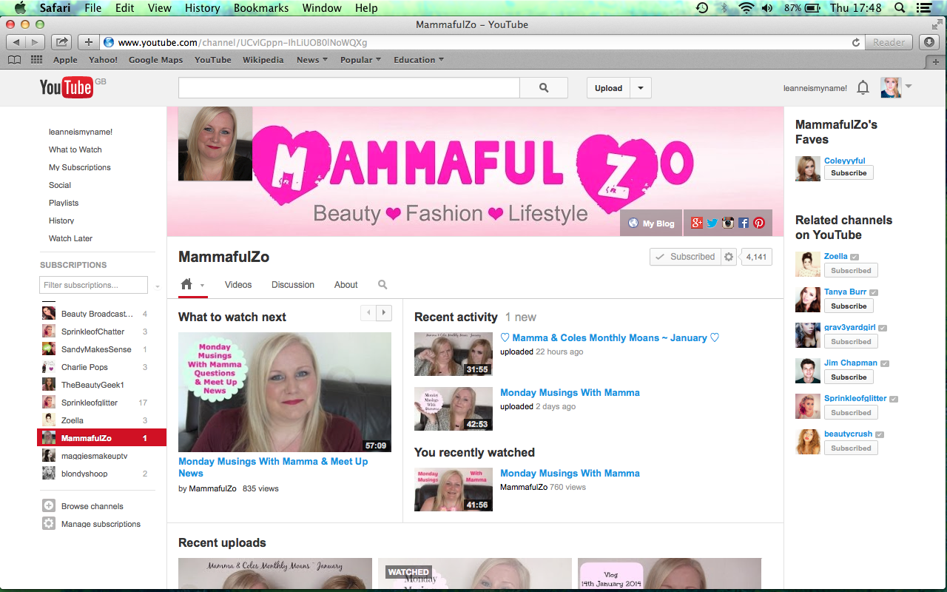The height and width of the screenshot is (592, 947).
Task: Open Safari's Downloads icon
Action: (x=930, y=42)
